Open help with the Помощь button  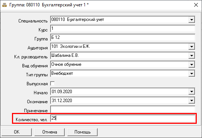tap(82, 132)
